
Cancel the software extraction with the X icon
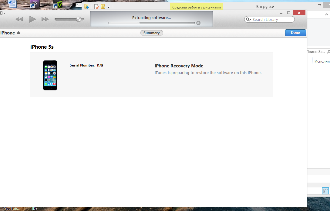coord(198,23)
